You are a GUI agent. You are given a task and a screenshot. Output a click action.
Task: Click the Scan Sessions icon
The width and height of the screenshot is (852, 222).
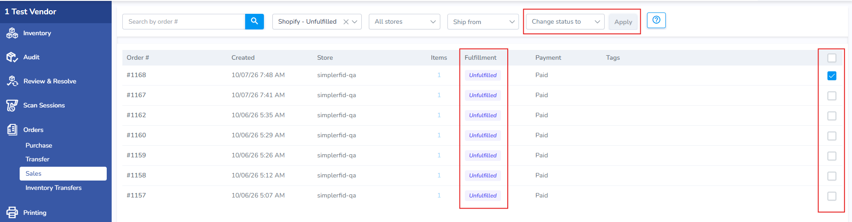12,105
